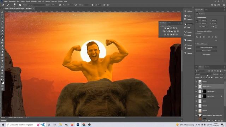Select the Zoom tool

pyautogui.click(x=2, y=73)
